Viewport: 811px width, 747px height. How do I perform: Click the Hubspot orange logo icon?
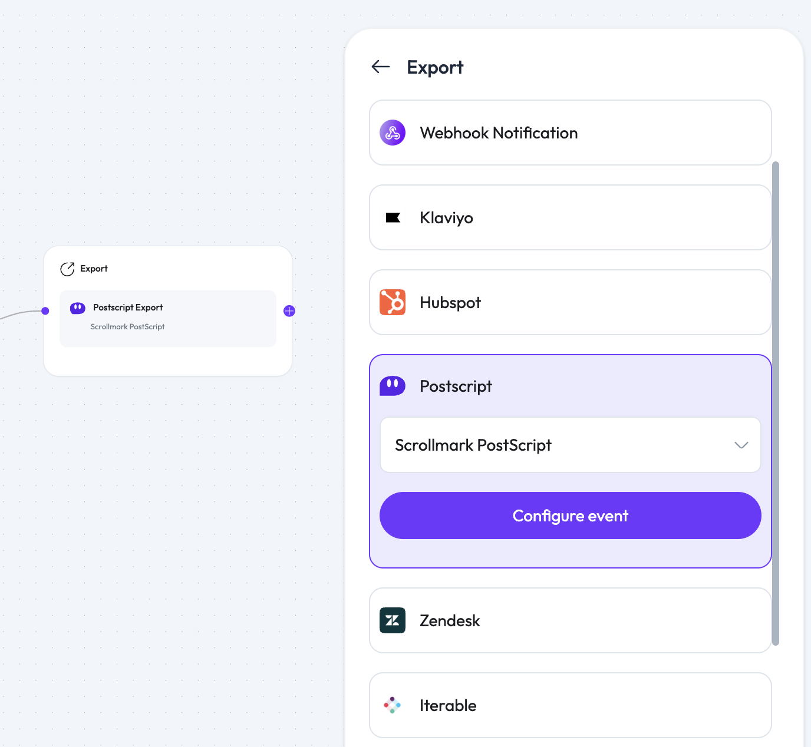pos(393,303)
